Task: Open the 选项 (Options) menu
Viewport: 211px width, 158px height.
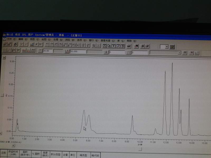Action: [x=81, y=40]
